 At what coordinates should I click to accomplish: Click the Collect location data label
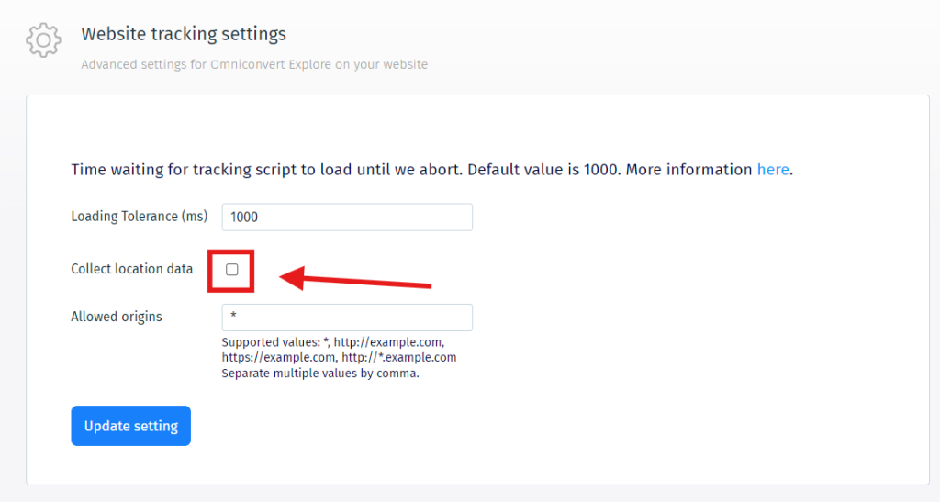pyautogui.click(x=131, y=269)
